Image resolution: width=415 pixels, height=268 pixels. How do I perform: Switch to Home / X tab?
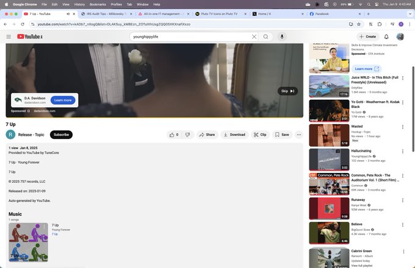tap(278, 14)
